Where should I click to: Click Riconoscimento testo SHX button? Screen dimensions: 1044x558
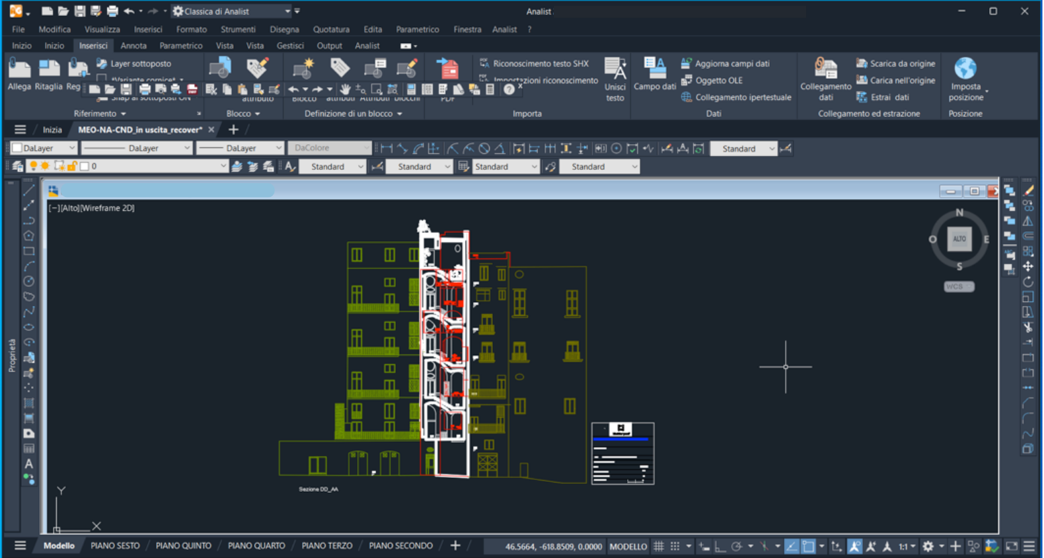(x=534, y=63)
